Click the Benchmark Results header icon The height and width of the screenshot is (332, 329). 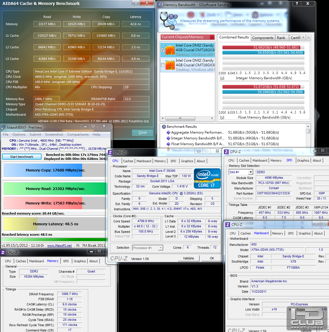(x=164, y=127)
